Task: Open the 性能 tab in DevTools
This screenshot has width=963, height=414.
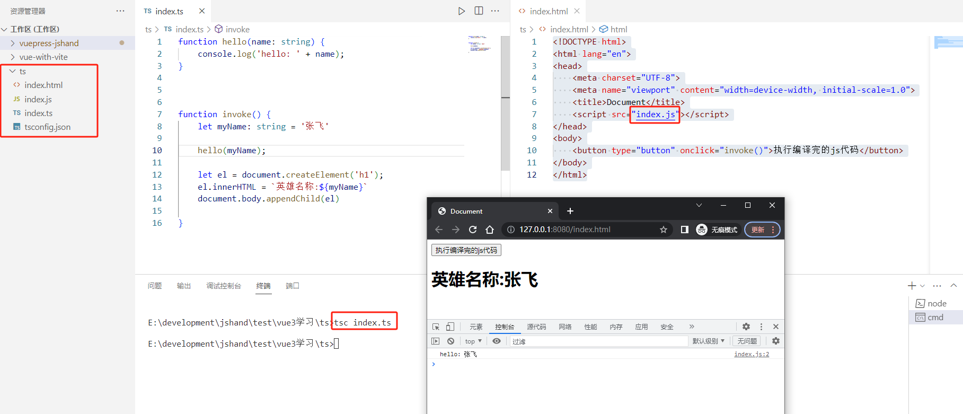Action: tap(590, 327)
